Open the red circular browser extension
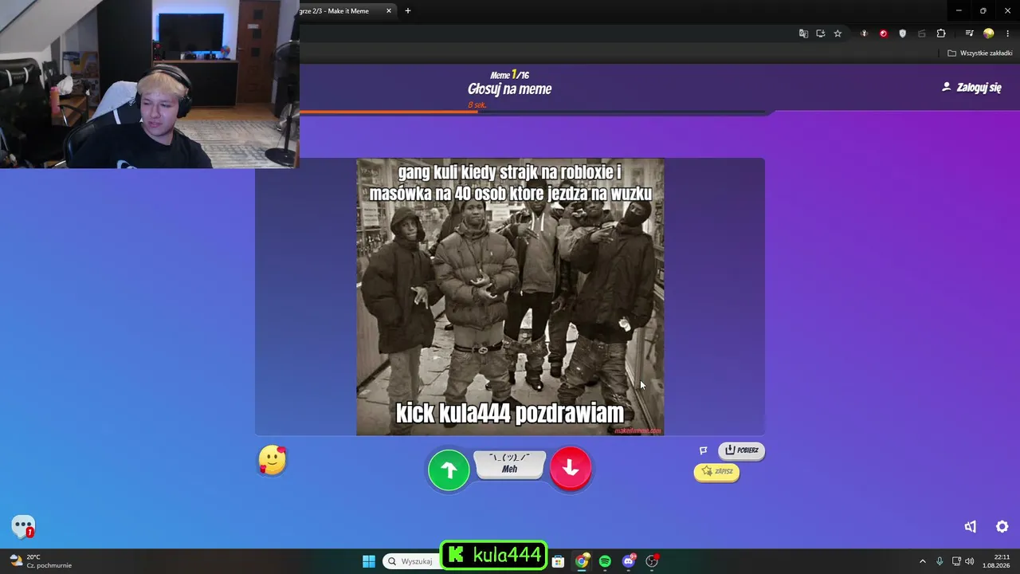The height and width of the screenshot is (574, 1020). (883, 33)
